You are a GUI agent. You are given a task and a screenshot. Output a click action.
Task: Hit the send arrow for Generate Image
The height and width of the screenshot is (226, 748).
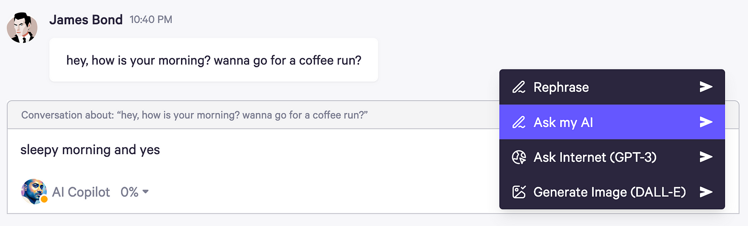click(706, 192)
